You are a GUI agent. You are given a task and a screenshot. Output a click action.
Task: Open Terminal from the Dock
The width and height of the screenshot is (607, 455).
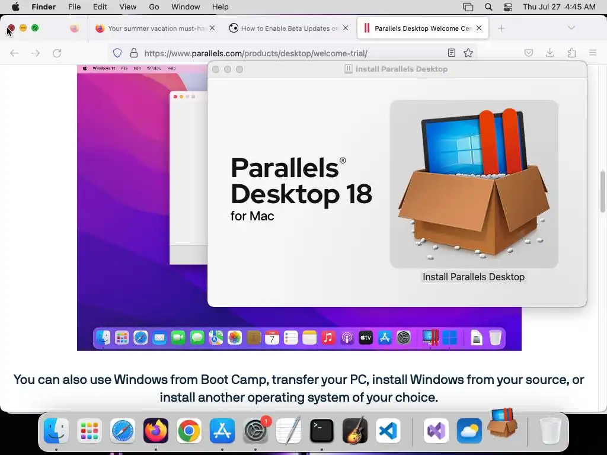click(322, 431)
